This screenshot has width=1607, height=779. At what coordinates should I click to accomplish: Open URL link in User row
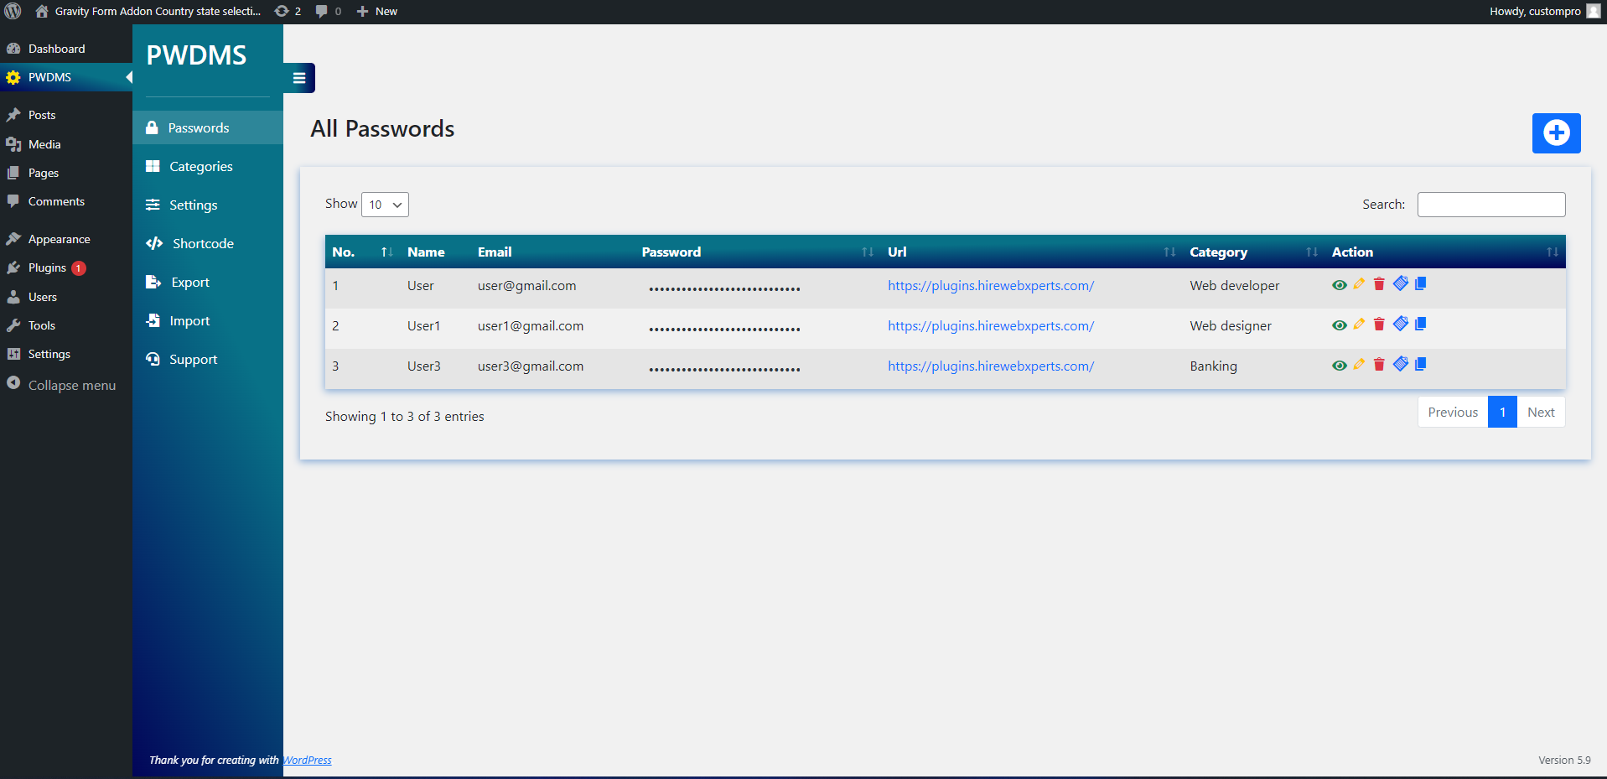tap(991, 285)
